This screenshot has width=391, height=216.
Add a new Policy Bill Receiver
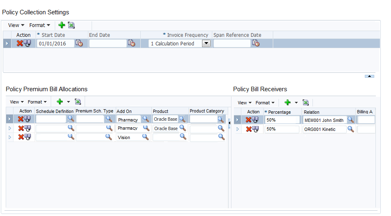tap(288, 102)
